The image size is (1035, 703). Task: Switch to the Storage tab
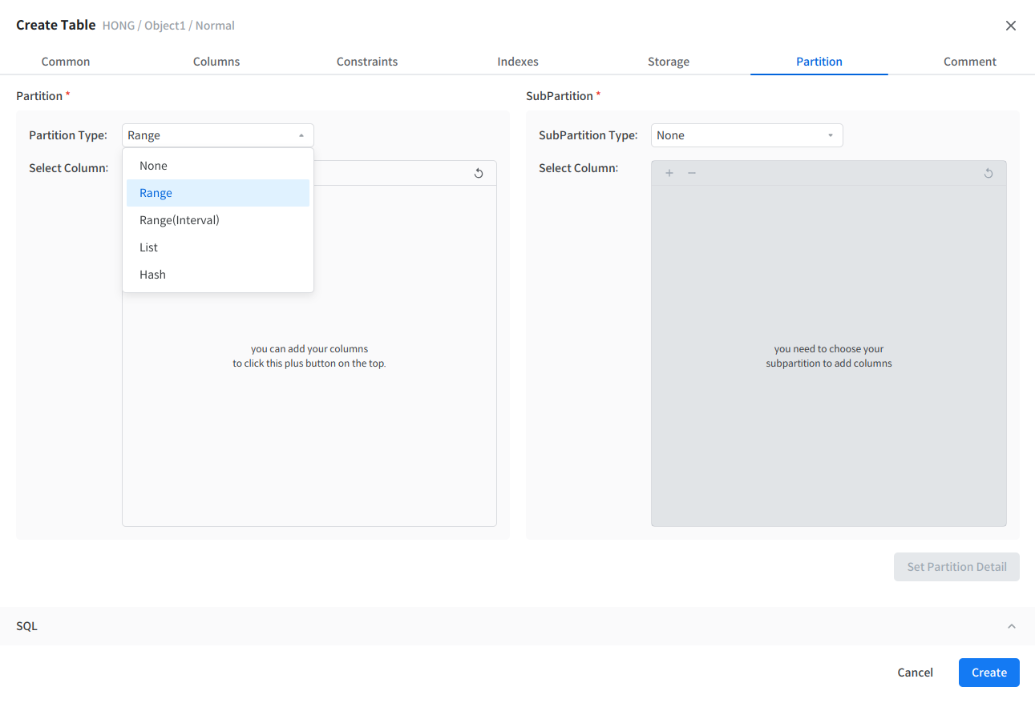point(669,62)
